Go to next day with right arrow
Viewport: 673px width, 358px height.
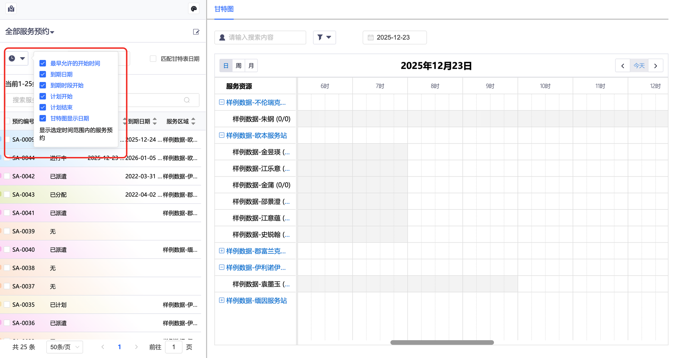tap(656, 66)
